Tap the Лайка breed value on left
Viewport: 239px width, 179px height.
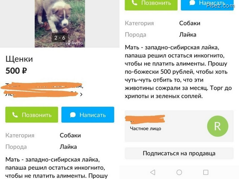(68, 147)
